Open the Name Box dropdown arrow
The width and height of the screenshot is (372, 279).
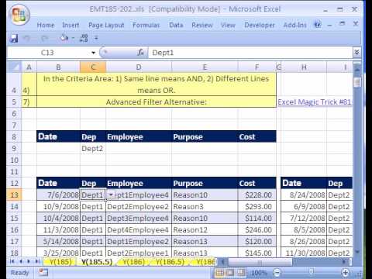[x=93, y=53]
